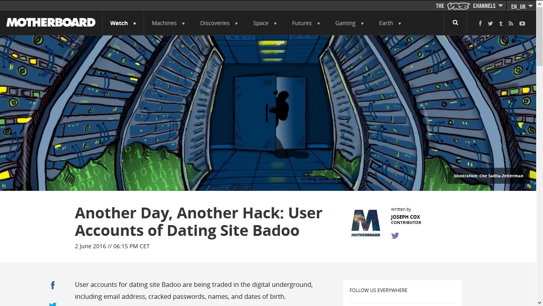543x306 pixels.
Task: Click the article's first paragraph text
Action: (x=194, y=290)
